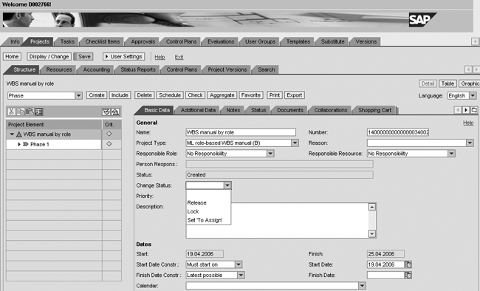Screen dimensions: 480x291
Task: Click the paste clipboard icon
Action: tap(30, 112)
